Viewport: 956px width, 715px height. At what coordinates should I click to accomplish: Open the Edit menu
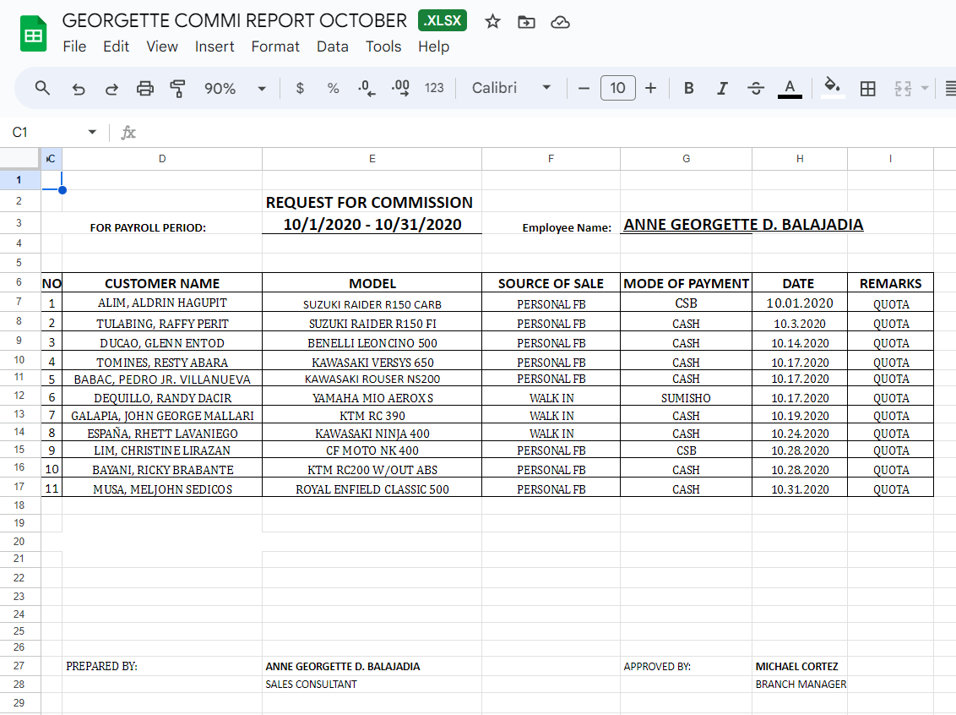[116, 46]
